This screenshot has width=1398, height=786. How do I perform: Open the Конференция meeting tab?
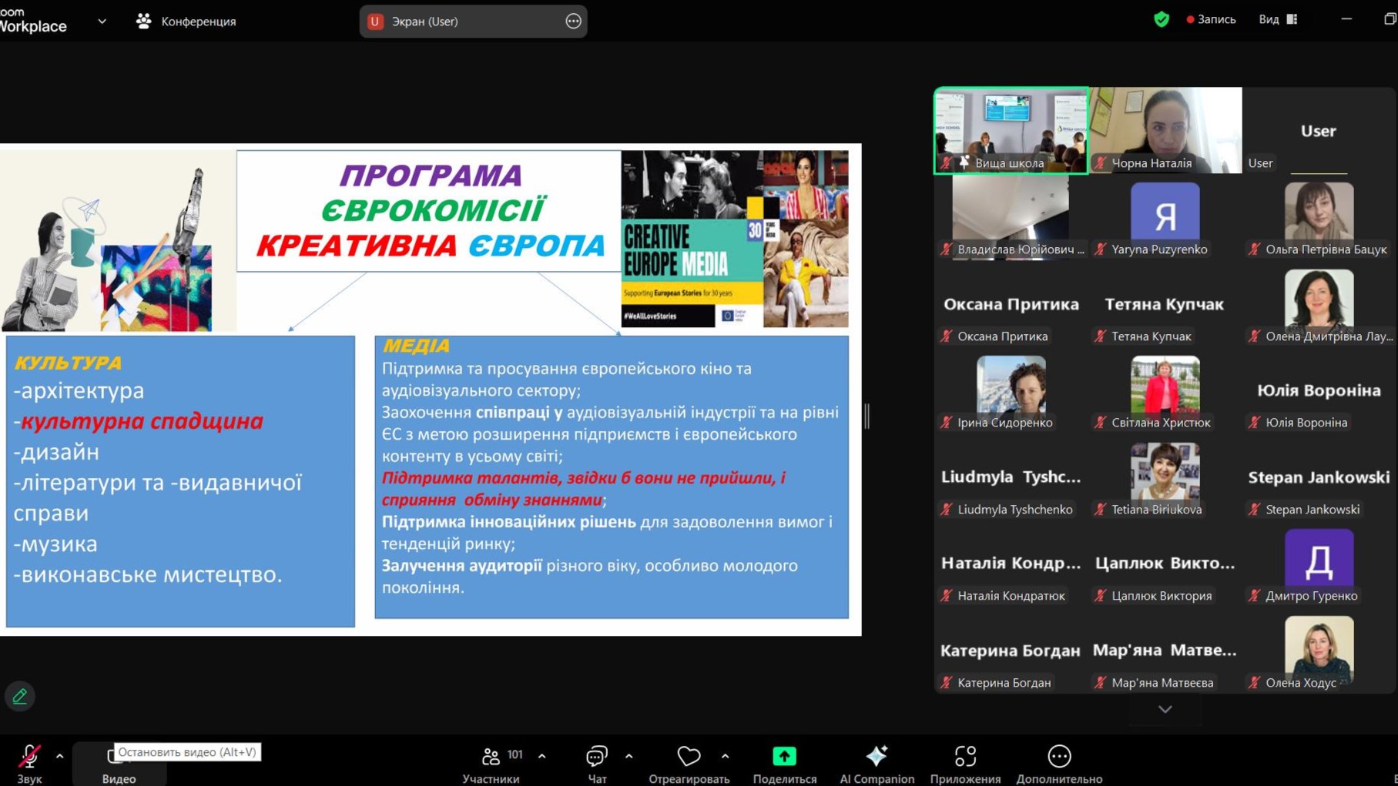point(186,22)
